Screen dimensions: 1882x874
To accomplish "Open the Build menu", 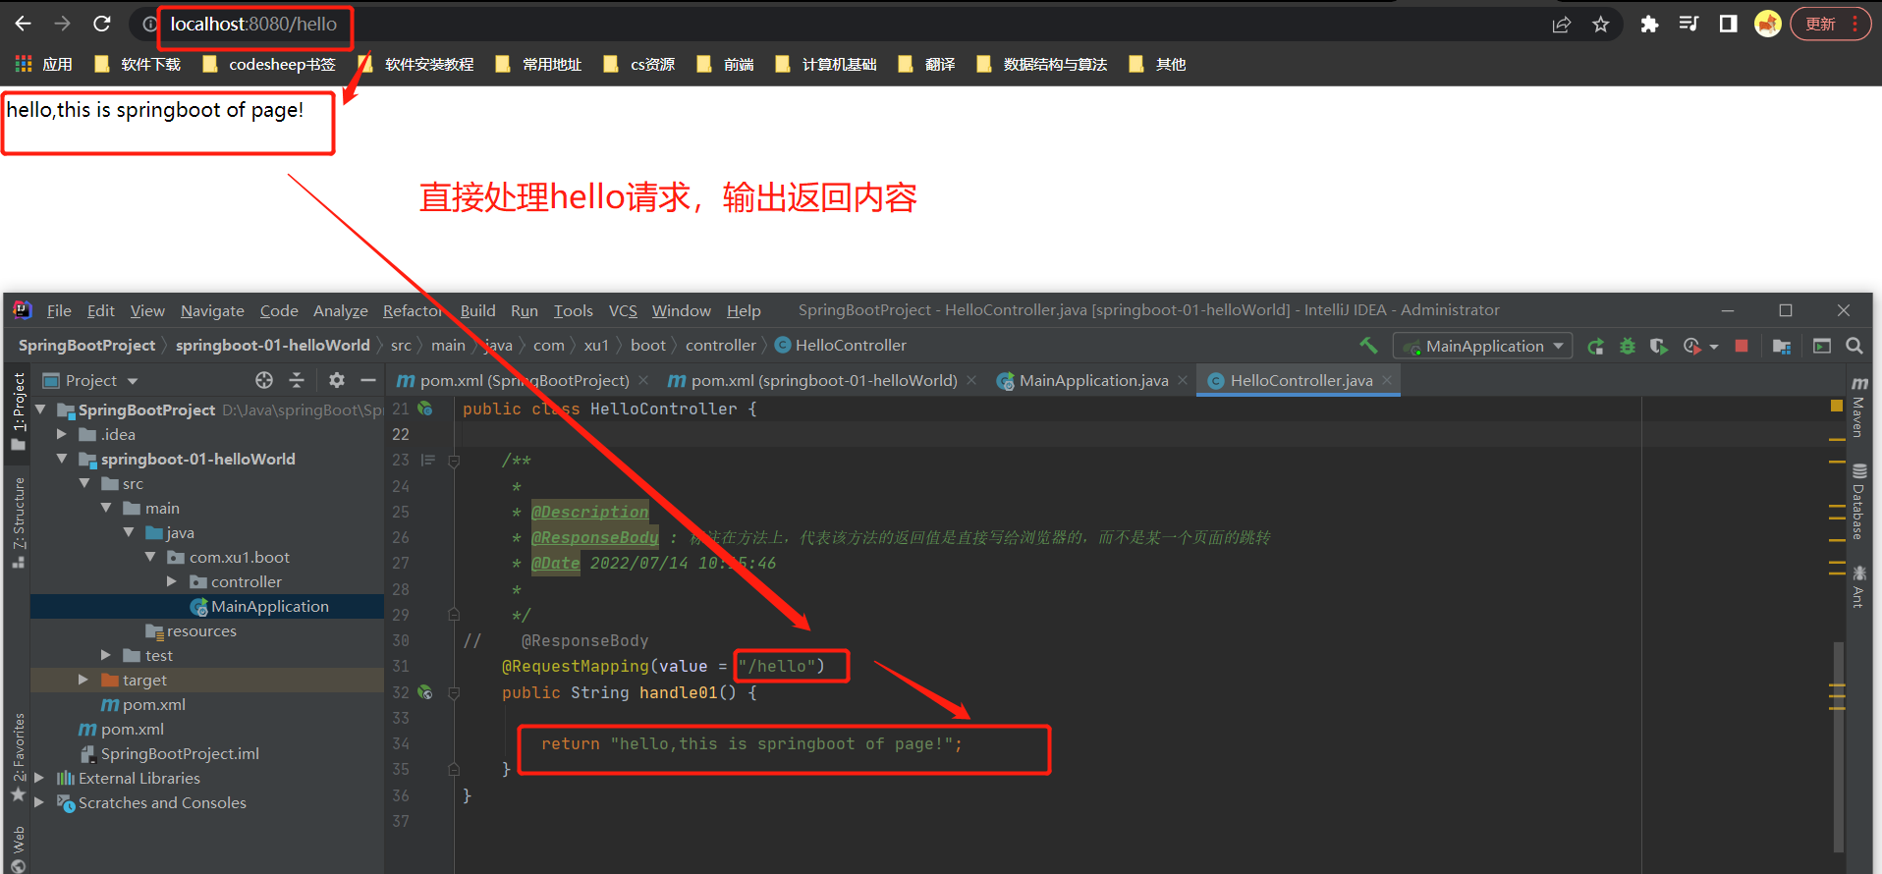I will pos(477,310).
